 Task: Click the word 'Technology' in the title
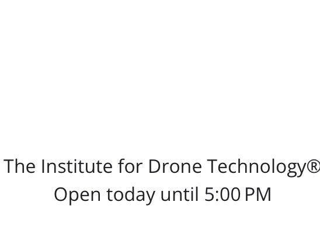[256, 168]
